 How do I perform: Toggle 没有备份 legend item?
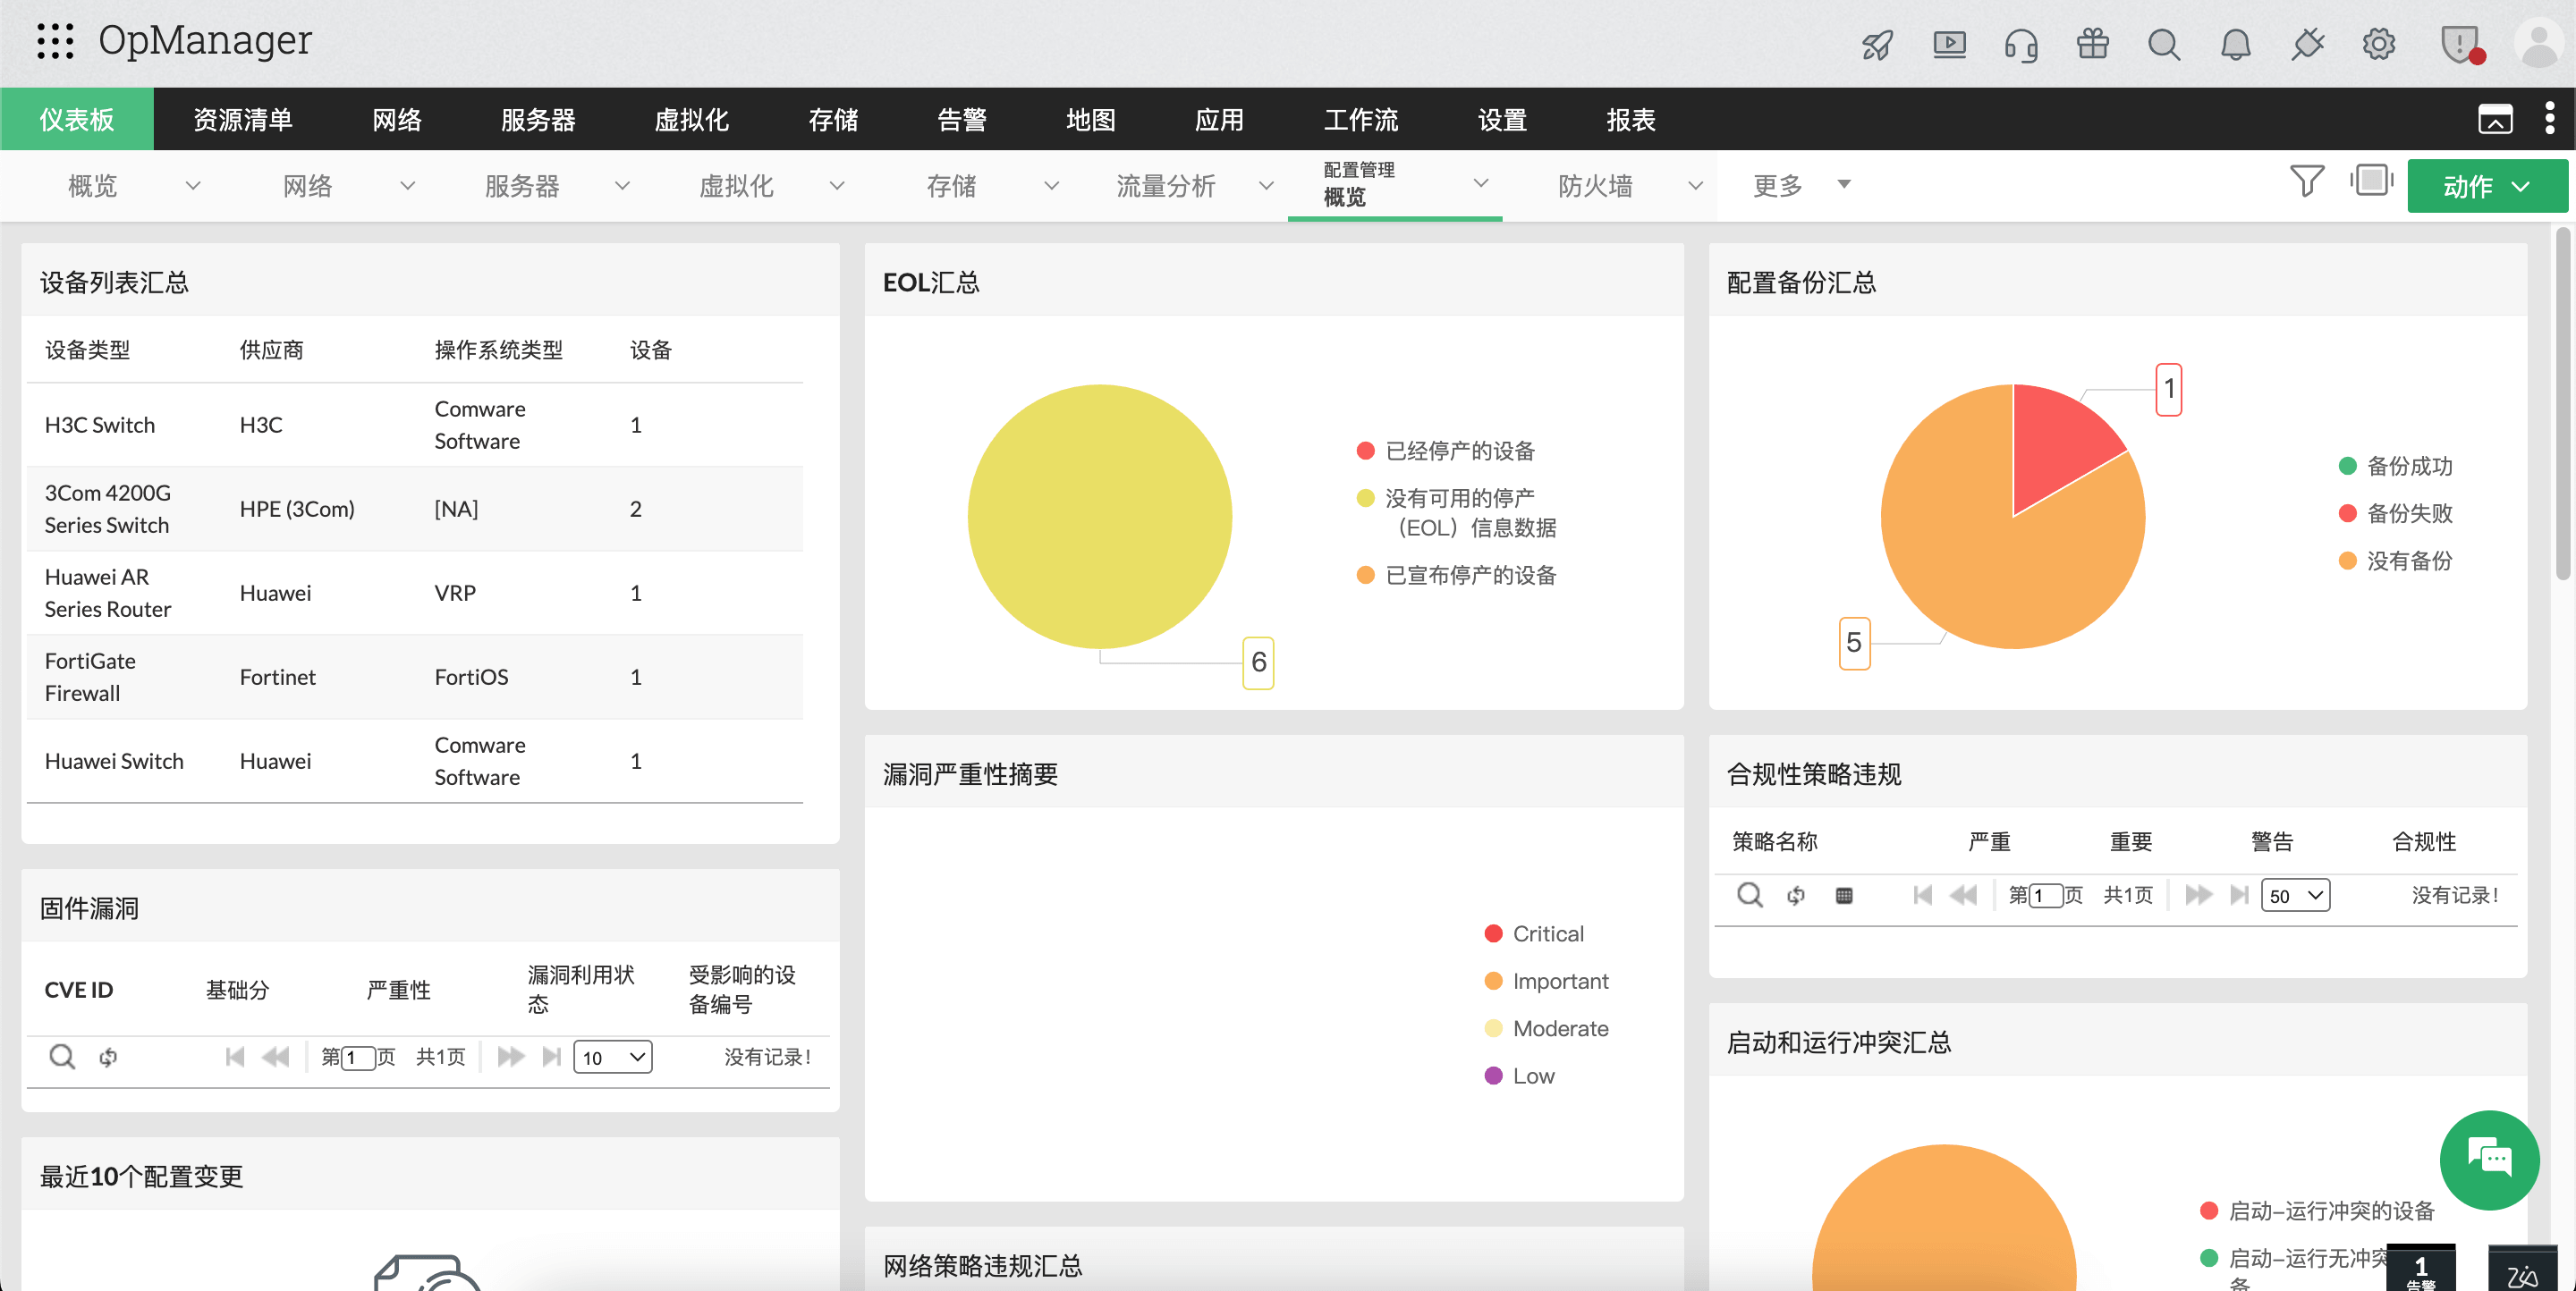click(2395, 561)
